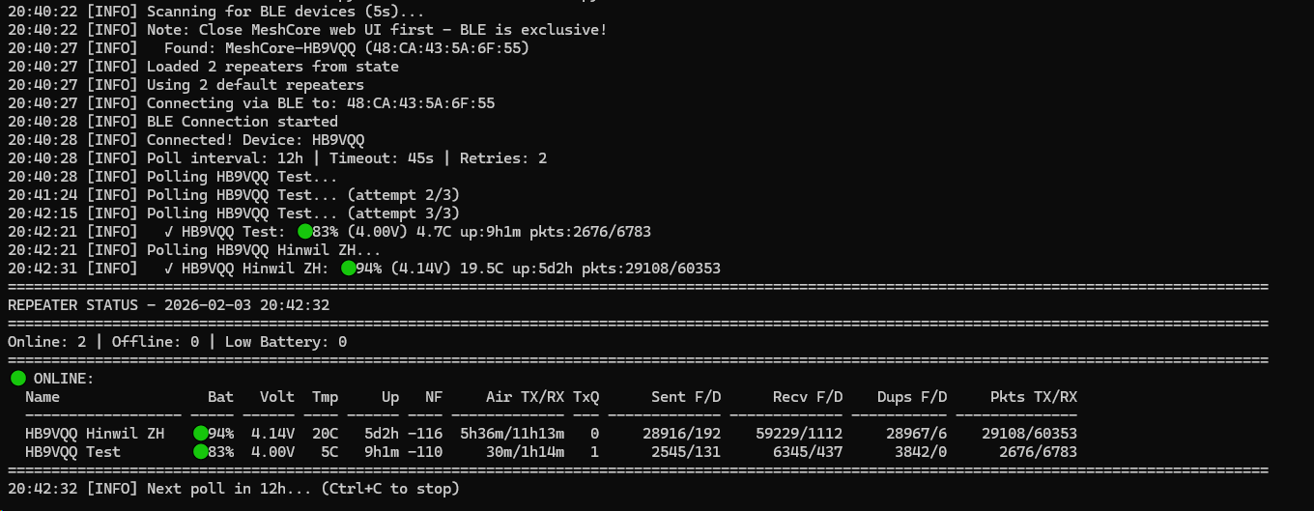Click the HB9VQQ Test name in the table
The image size is (1314, 511).
(72, 452)
